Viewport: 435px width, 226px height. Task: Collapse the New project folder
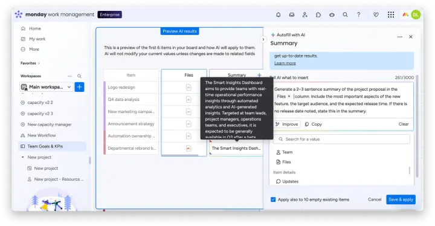[23, 158]
